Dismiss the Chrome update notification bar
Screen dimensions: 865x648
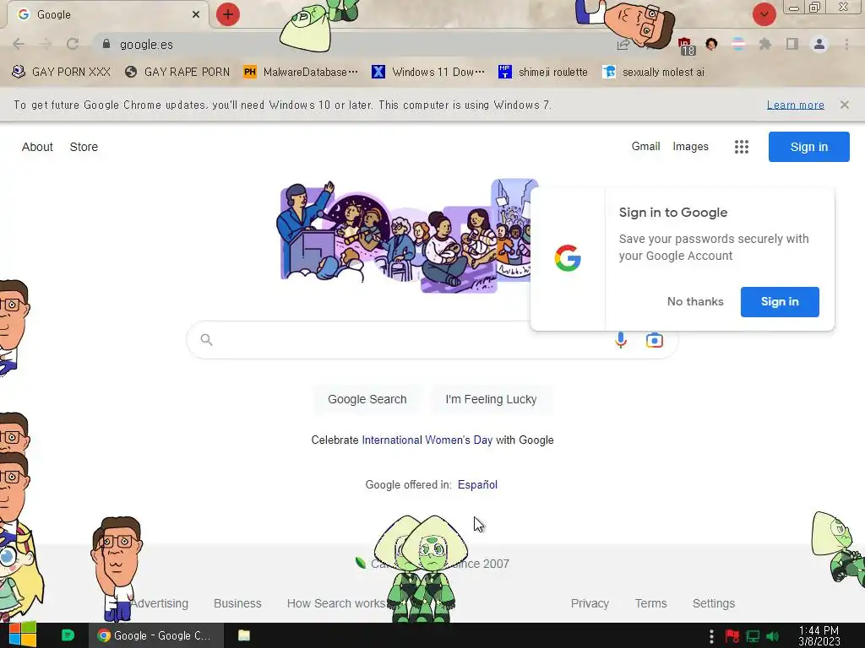tap(844, 105)
